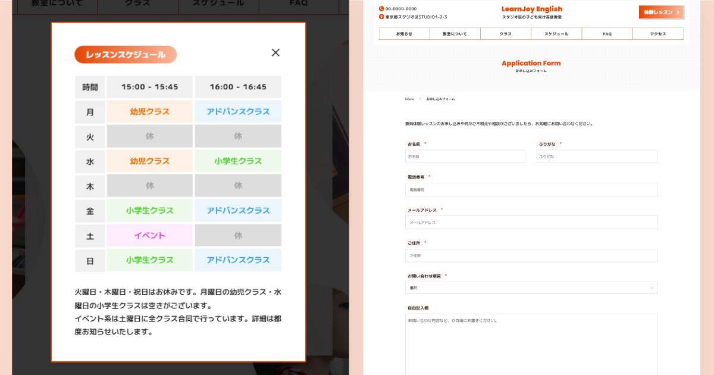This screenshot has height=375, width=714.
Task: Select Monday's 幼児クラス cell in the schedule
Action: click(x=149, y=112)
